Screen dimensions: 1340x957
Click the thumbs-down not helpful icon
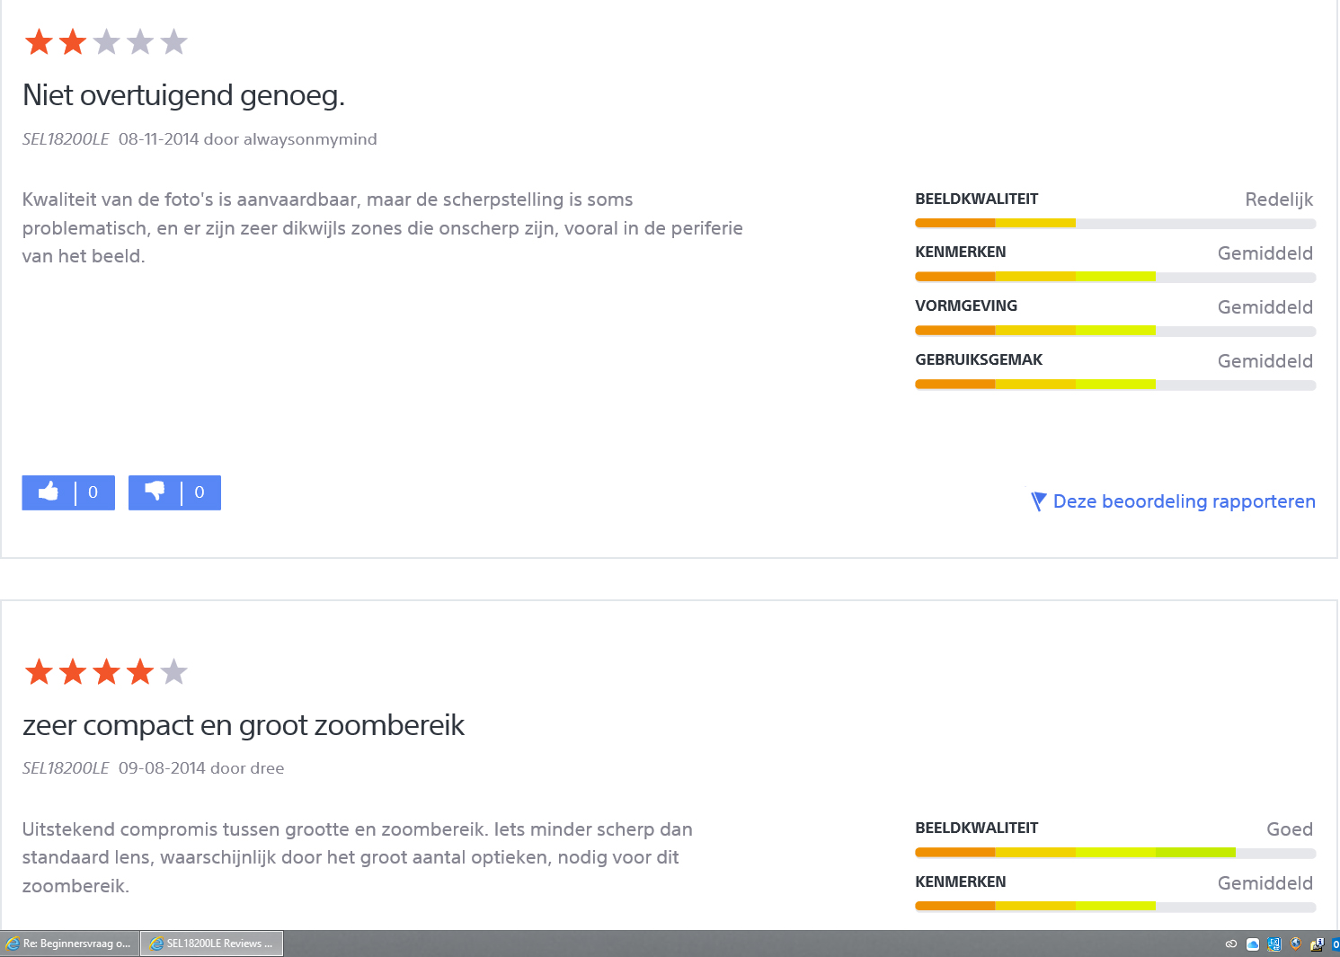pyautogui.click(x=155, y=492)
